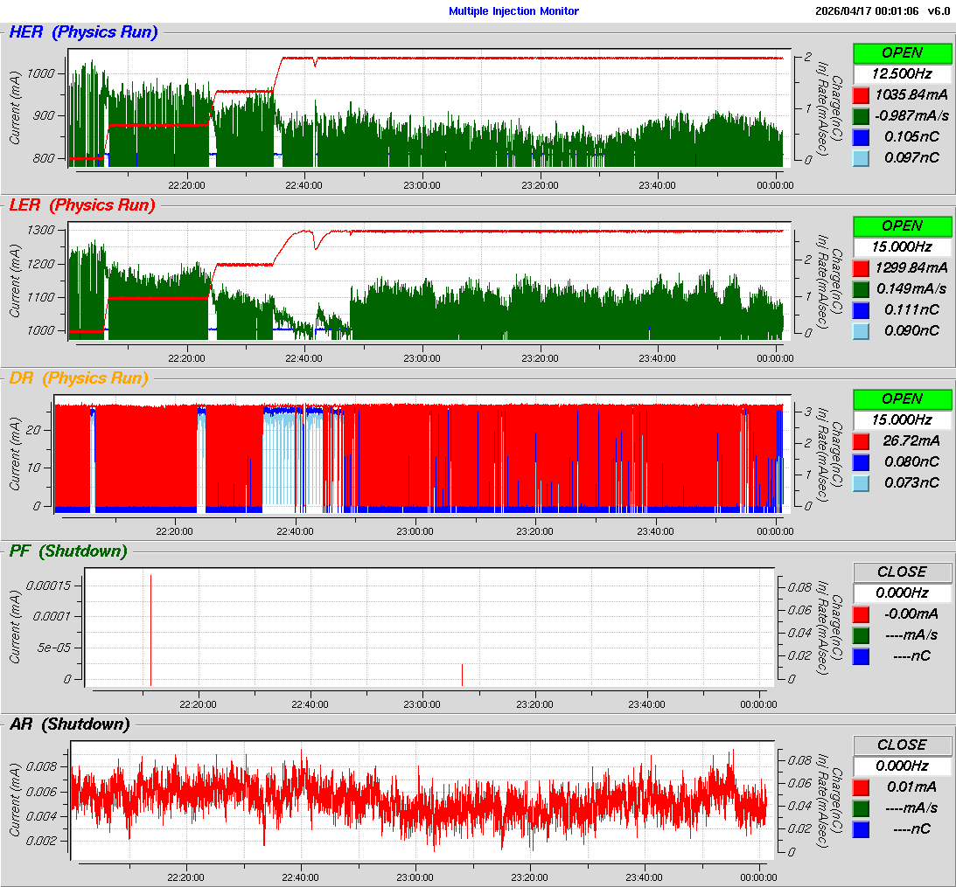Select the PF 0.000Hz frequency field
The width and height of the screenshot is (956, 887).
coord(902,592)
